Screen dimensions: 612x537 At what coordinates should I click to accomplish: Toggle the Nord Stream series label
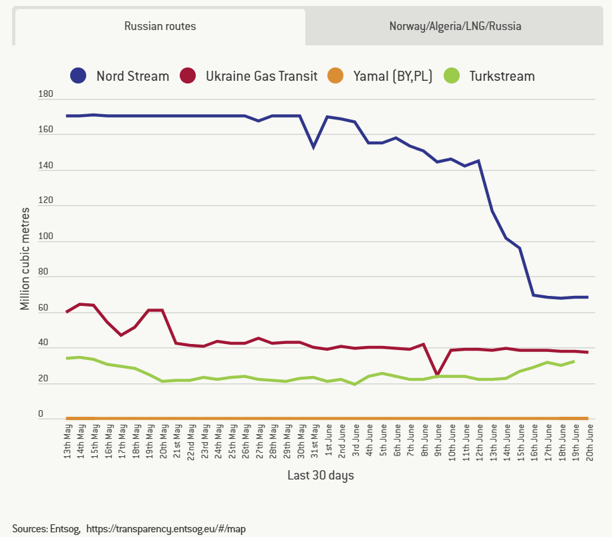132,76
